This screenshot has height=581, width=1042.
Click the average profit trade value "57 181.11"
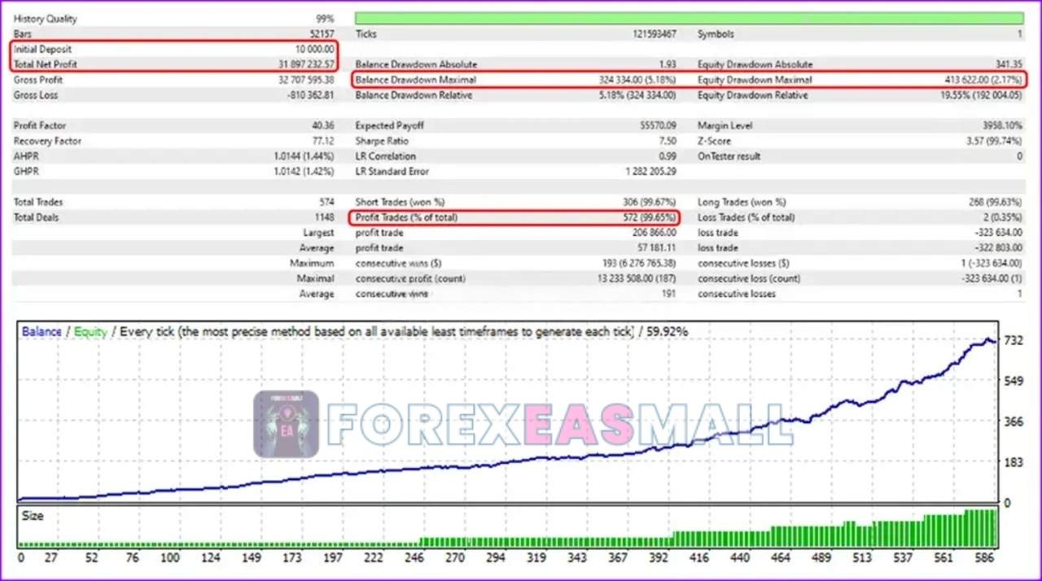tap(656, 247)
